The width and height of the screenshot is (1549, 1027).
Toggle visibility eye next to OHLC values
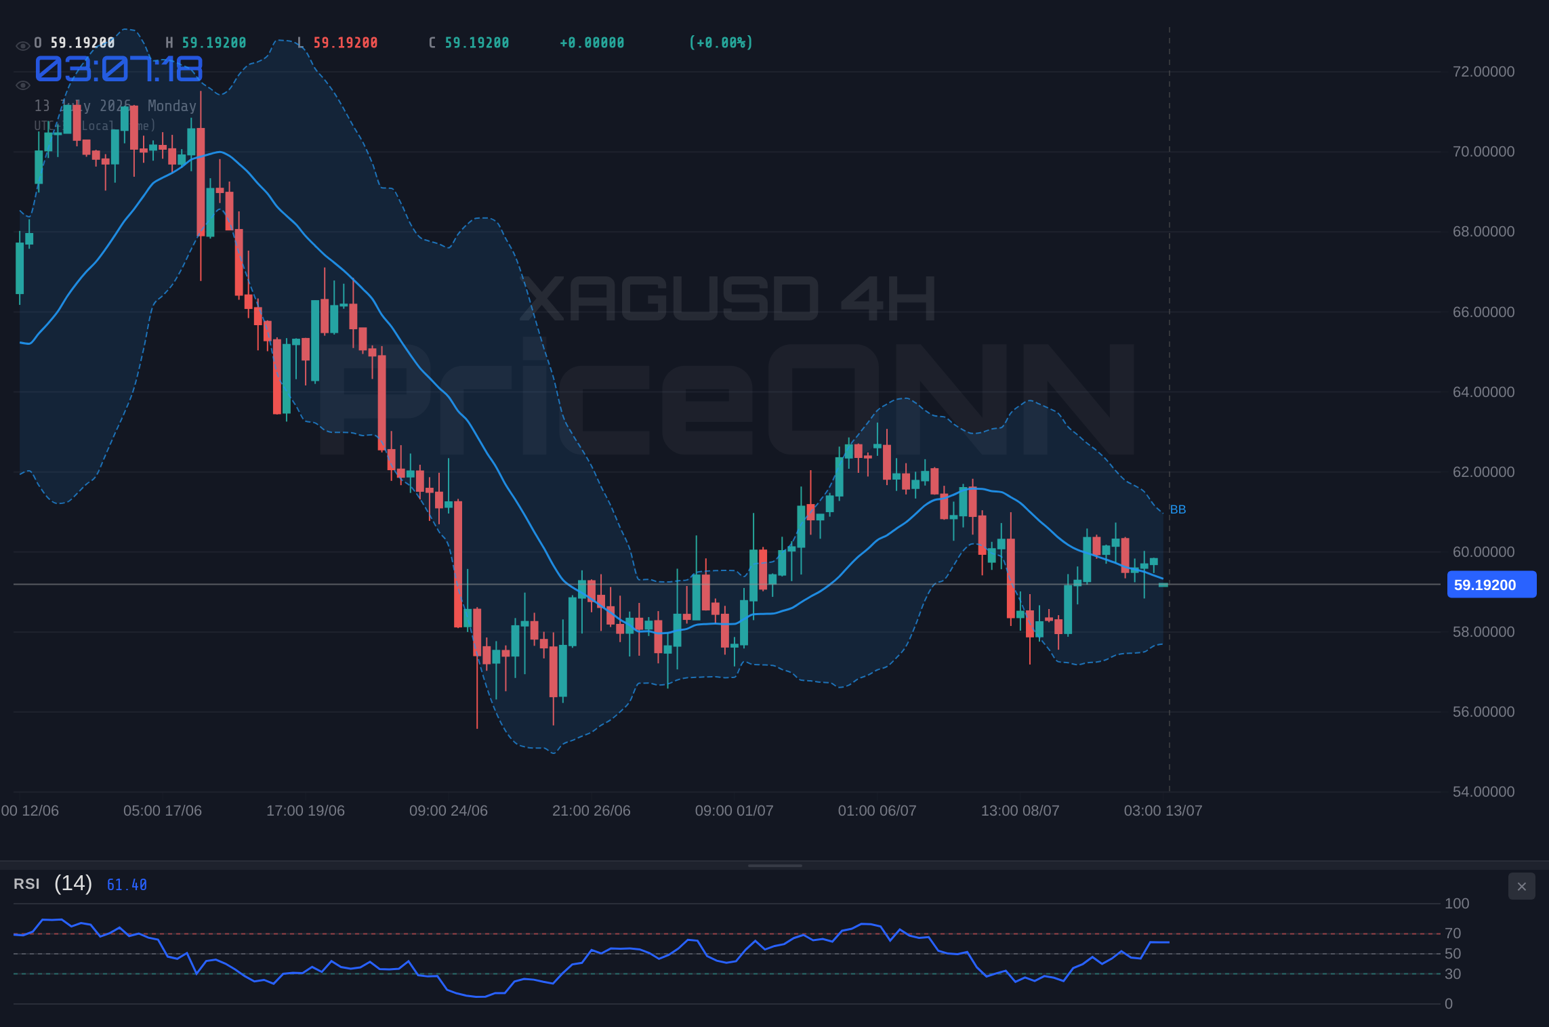(22, 46)
